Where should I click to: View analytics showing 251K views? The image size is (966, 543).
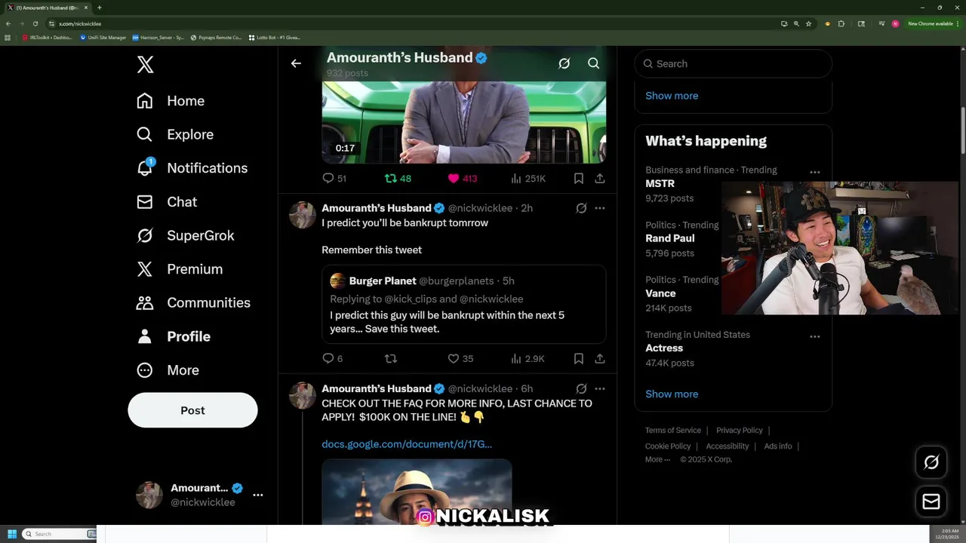[x=528, y=179]
